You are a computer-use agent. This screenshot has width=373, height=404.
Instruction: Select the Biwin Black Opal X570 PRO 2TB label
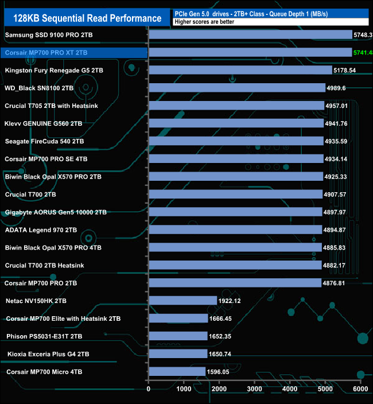pyautogui.click(x=53, y=177)
